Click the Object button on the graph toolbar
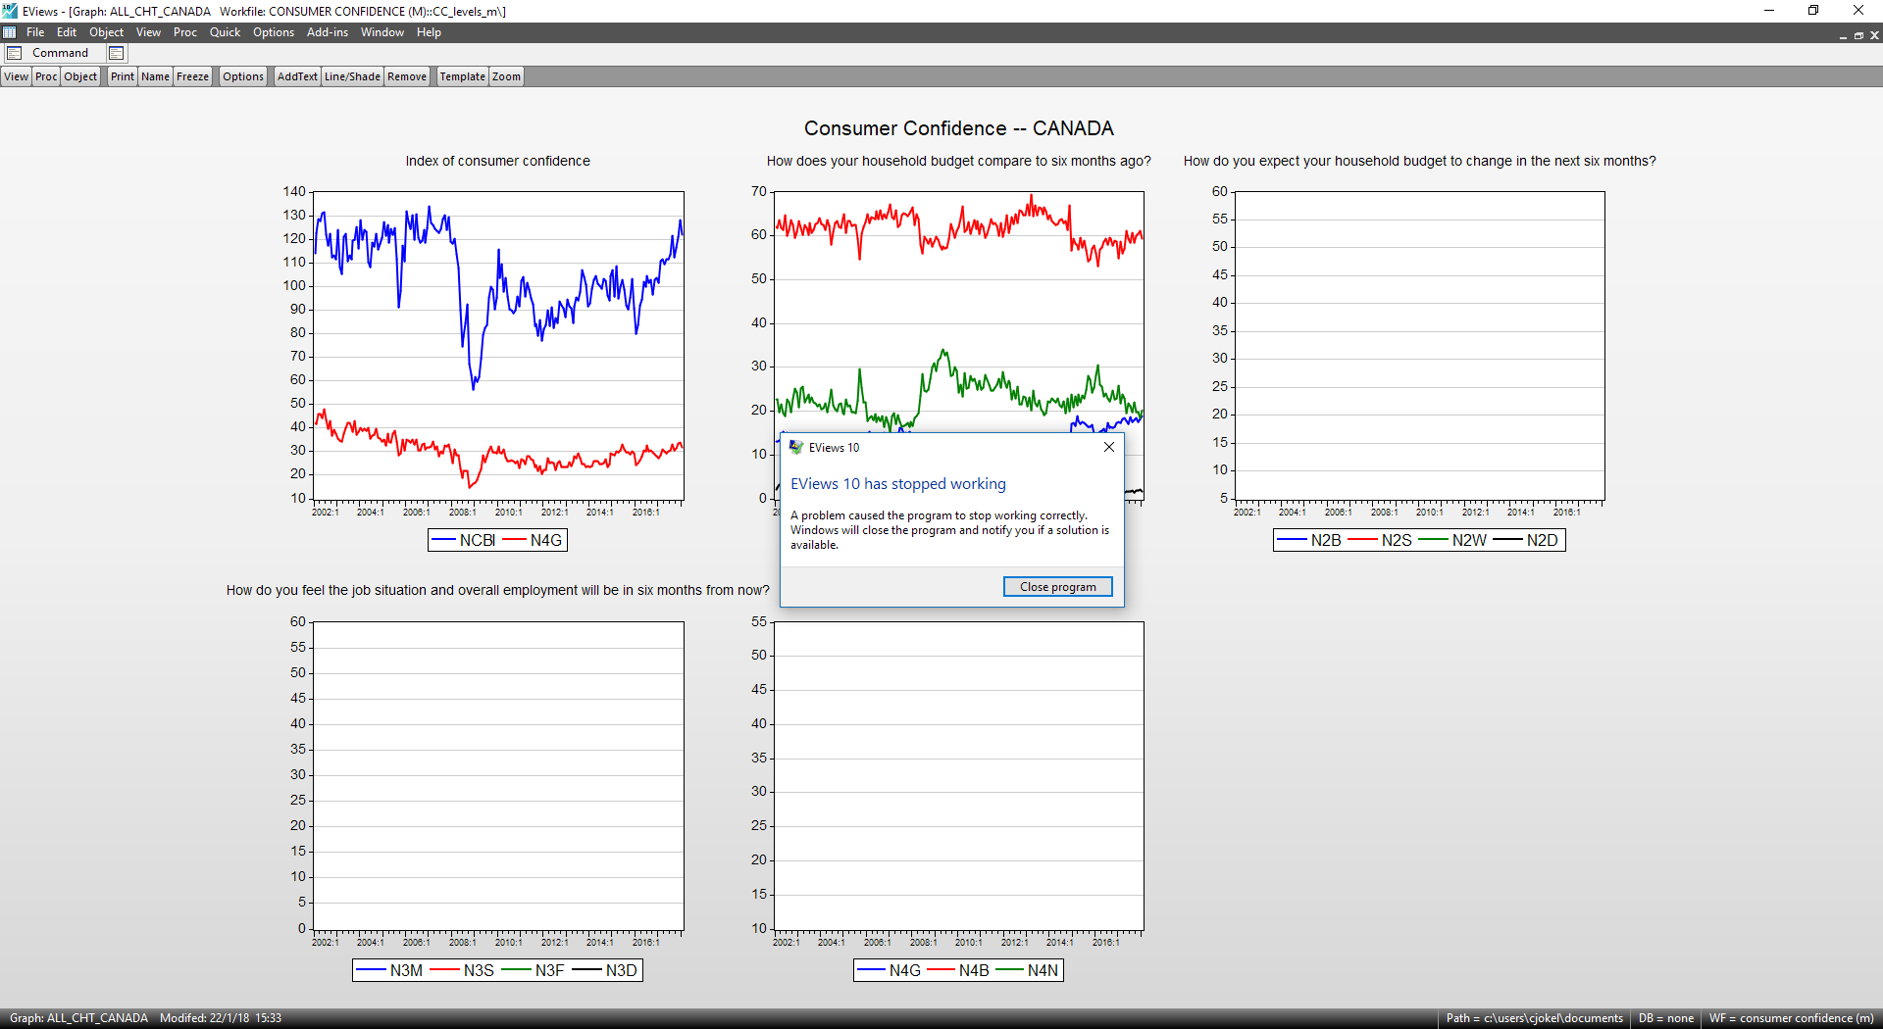The image size is (1883, 1029). [80, 76]
